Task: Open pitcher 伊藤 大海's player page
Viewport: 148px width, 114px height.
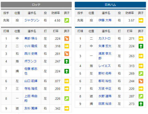Action: click(x=105, y=20)
